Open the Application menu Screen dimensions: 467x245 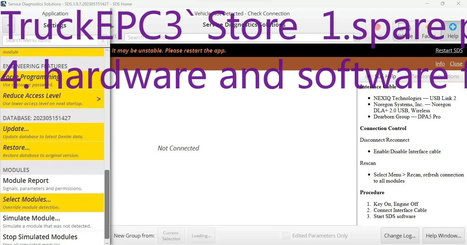55,13
